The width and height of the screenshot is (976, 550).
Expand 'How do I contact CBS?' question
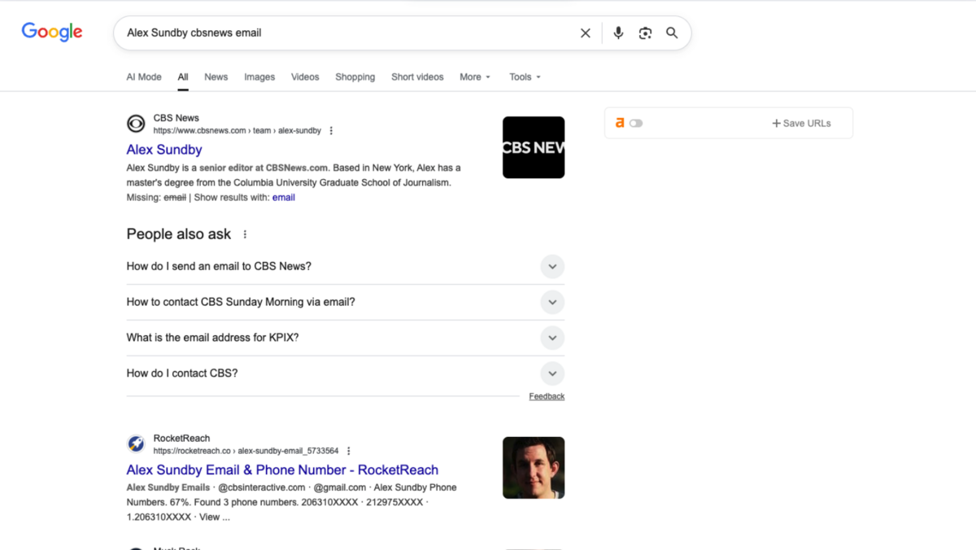(551, 373)
